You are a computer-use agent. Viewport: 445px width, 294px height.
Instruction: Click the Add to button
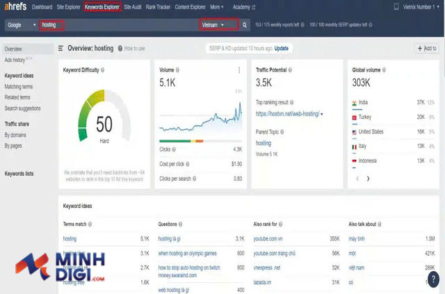click(x=427, y=49)
